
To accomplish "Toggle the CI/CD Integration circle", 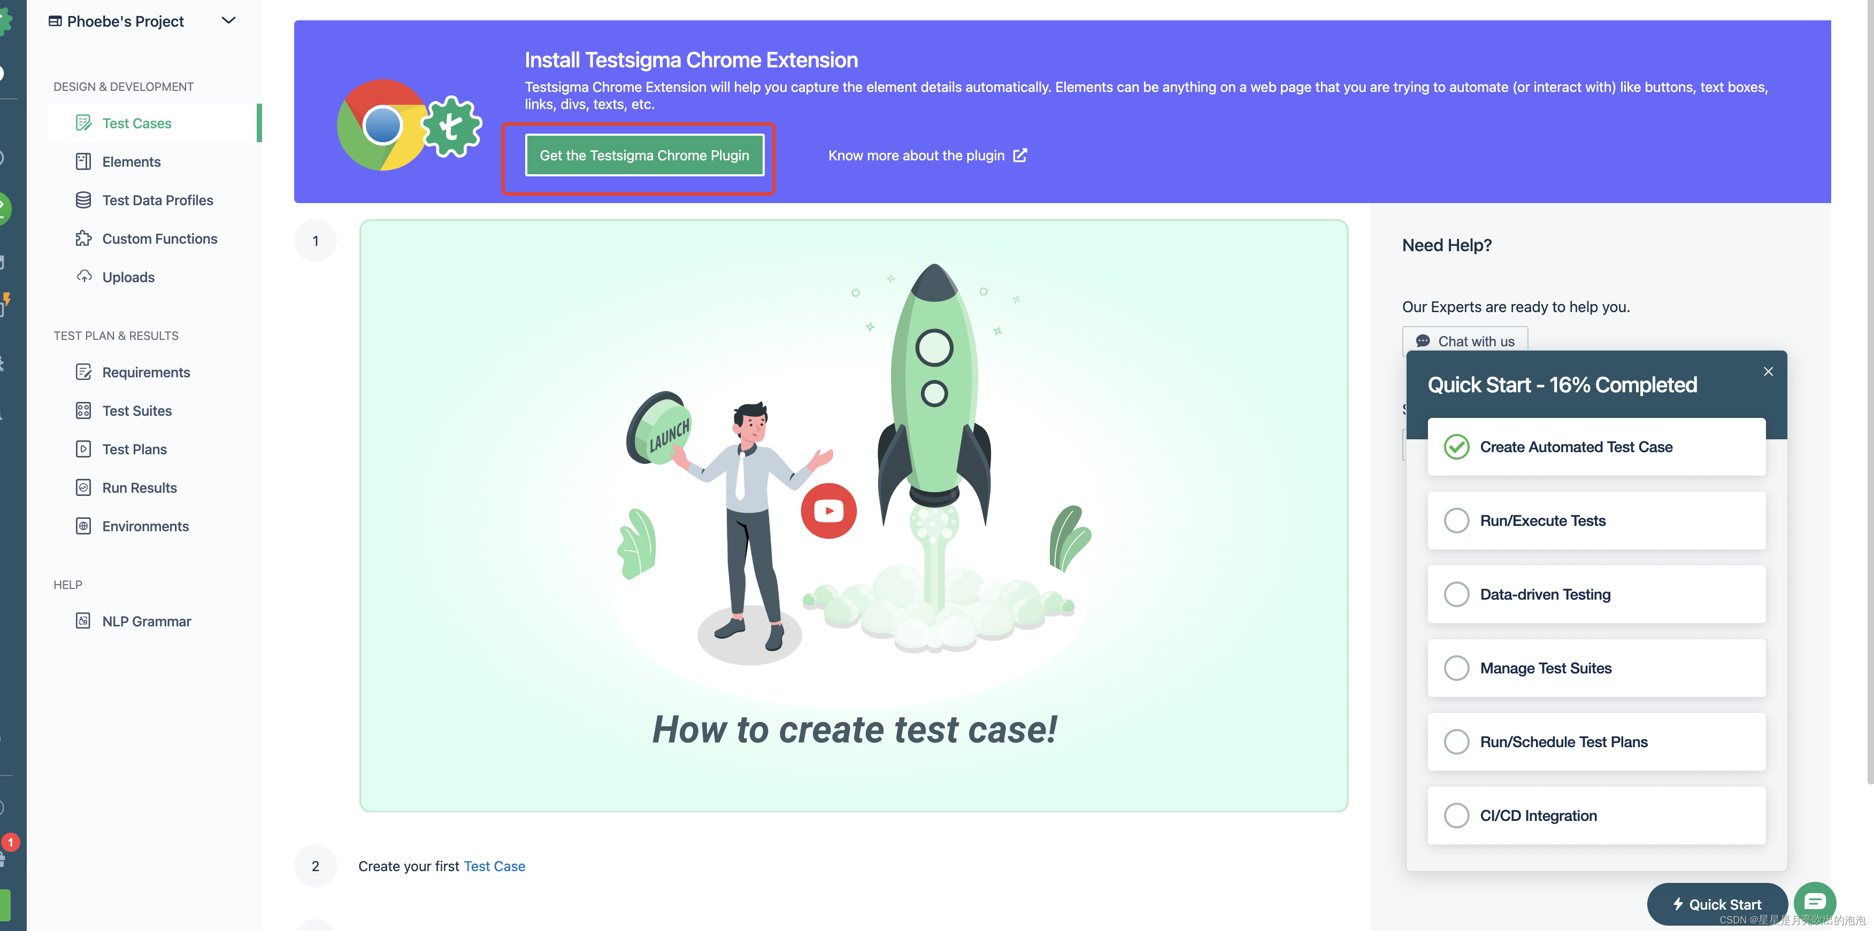I will click(1456, 816).
